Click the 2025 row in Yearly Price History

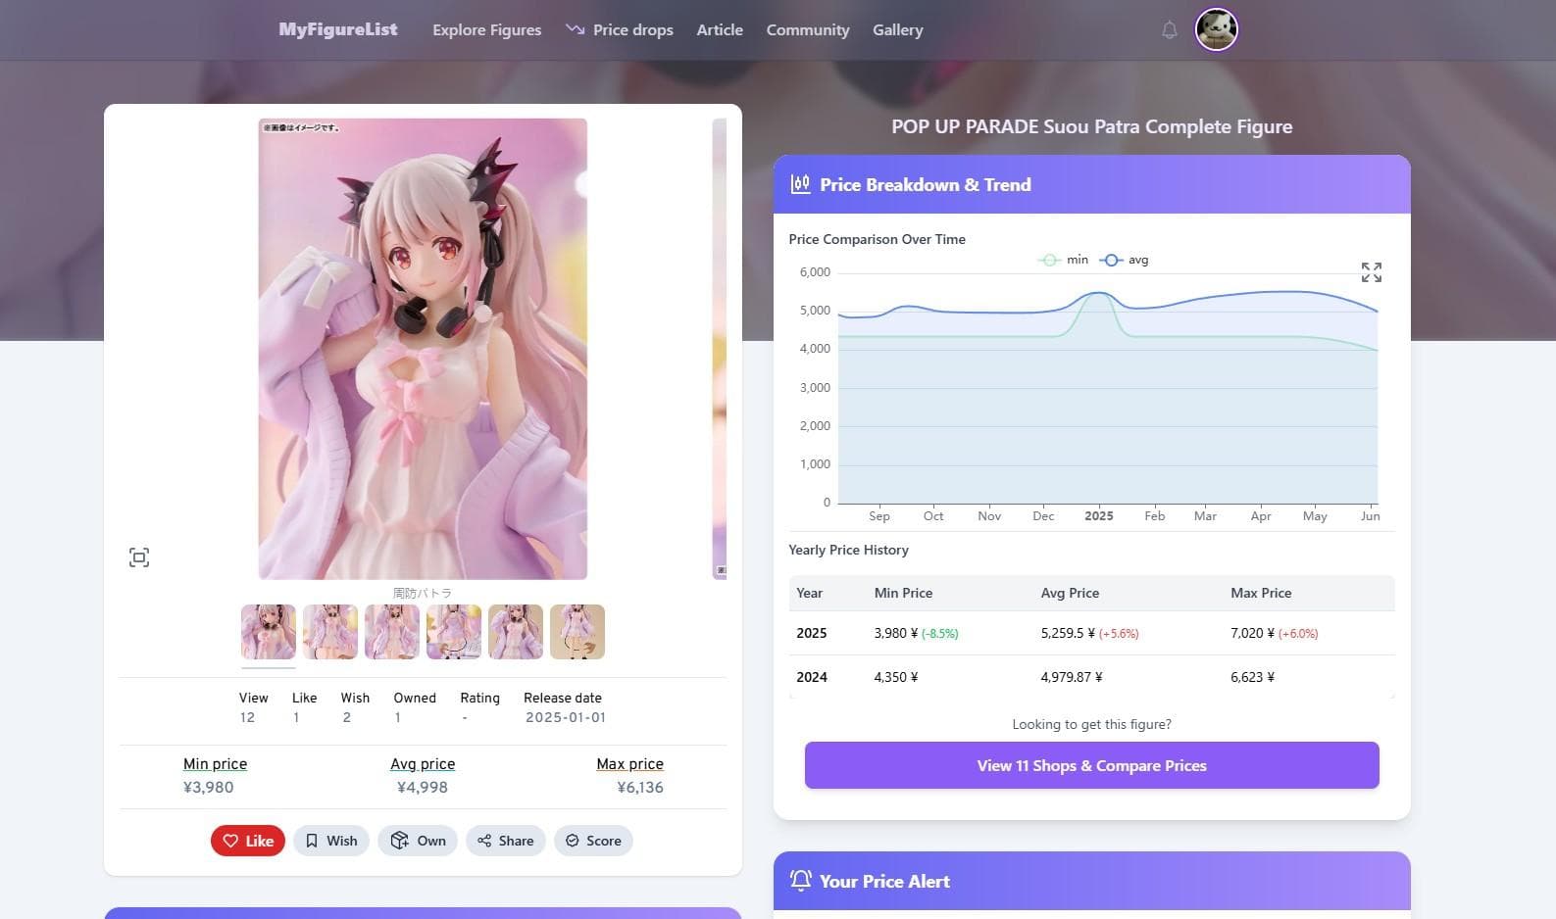click(x=1091, y=633)
